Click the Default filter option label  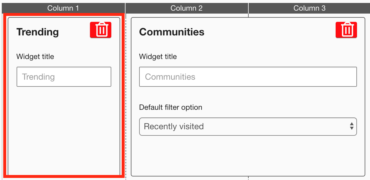click(x=170, y=107)
